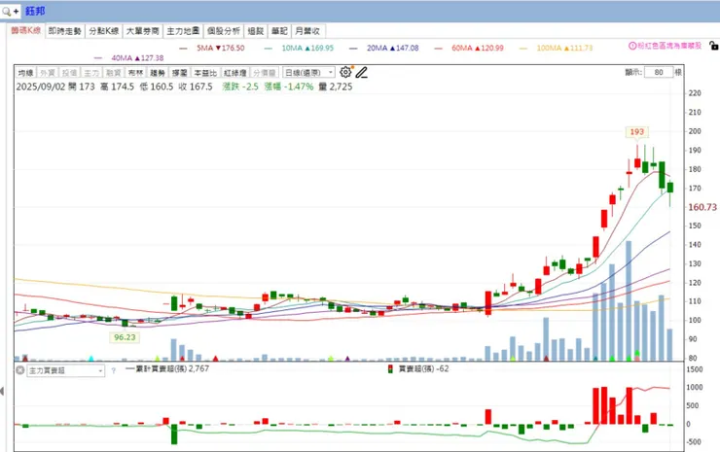The width and height of the screenshot is (720, 452).
Task: Toggle the 本益比 overlay button
Action: [205, 73]
